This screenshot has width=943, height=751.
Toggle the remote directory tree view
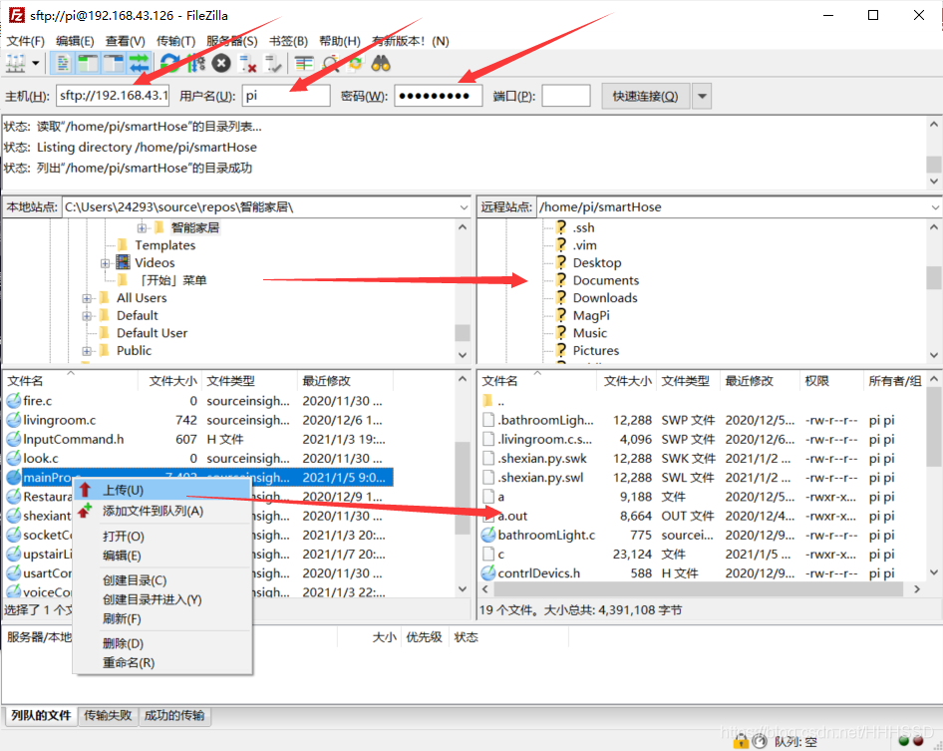(x=113, y=63)
